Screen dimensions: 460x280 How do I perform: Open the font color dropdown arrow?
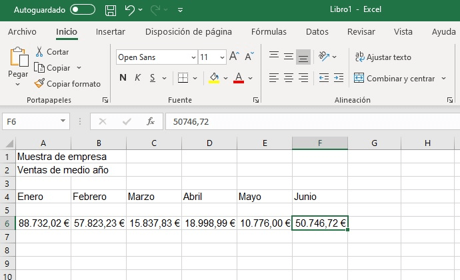[250, 79]
